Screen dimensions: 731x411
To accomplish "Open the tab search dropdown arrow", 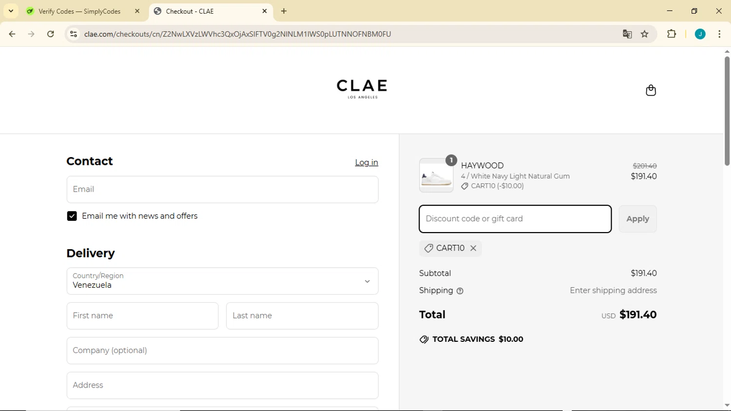I will point(11,11).
